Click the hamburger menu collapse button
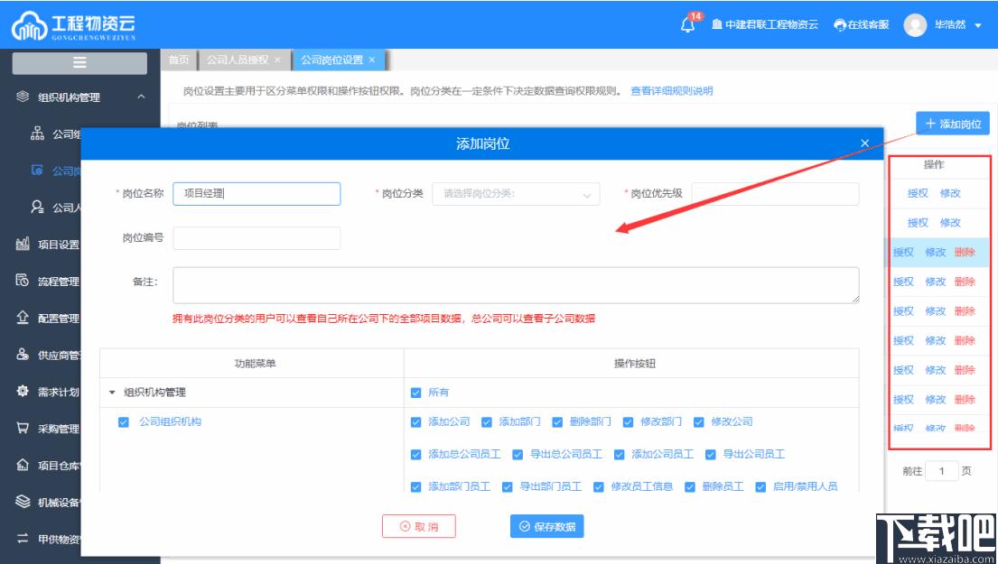This screenshot has height=564, width=998. pos(79,62)
